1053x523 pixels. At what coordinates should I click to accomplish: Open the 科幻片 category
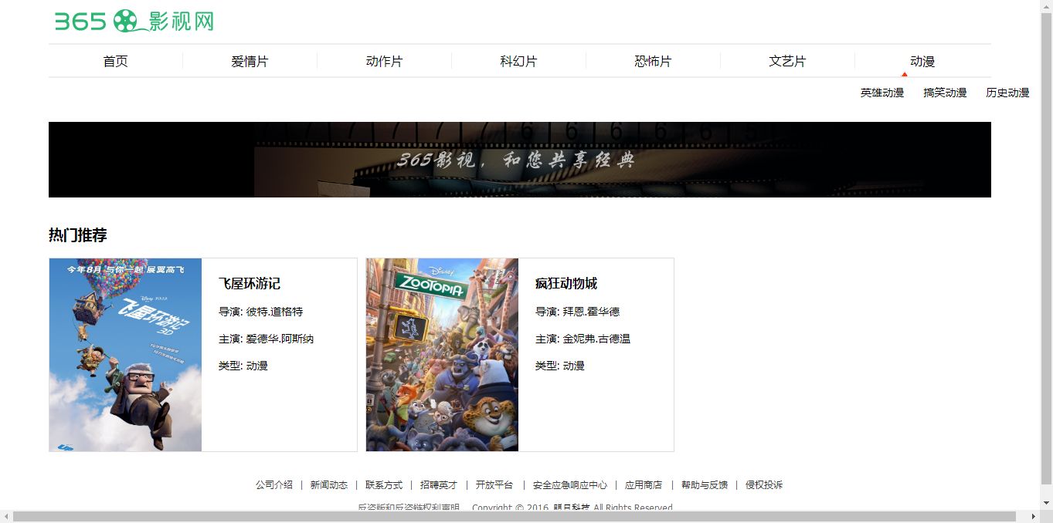(518, 61)
